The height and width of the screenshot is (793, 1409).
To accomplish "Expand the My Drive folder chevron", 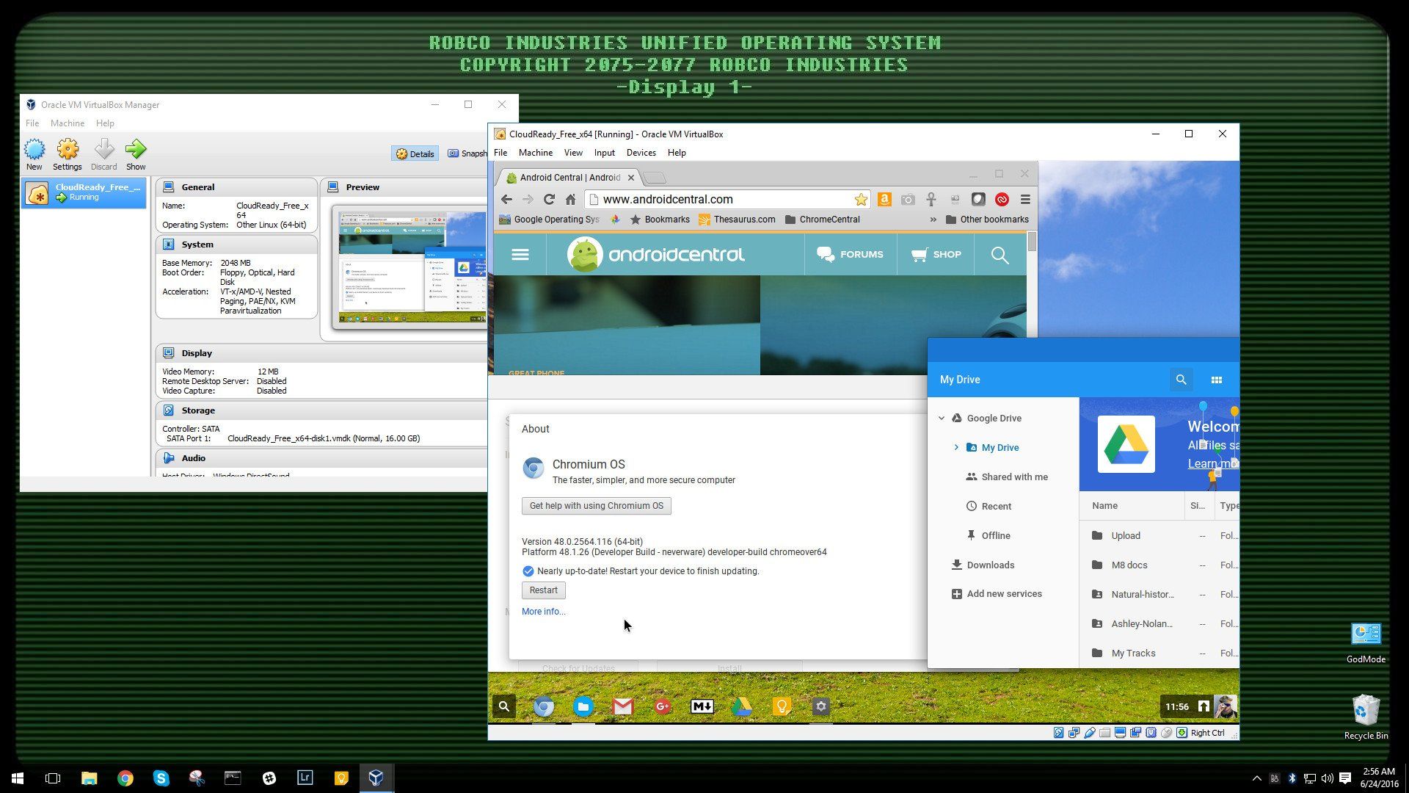I will coord(956,447).
